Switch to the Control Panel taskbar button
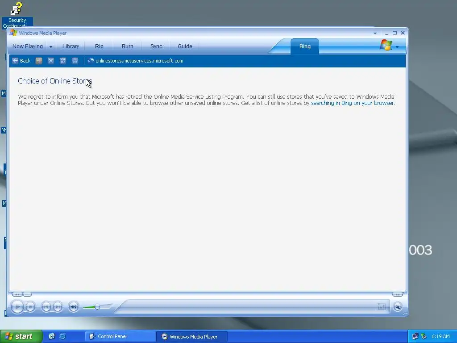 tap(120, 337)
